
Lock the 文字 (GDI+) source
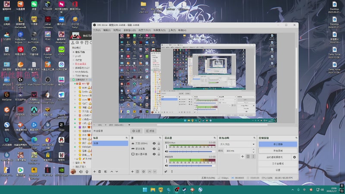(x=159, y=144)
